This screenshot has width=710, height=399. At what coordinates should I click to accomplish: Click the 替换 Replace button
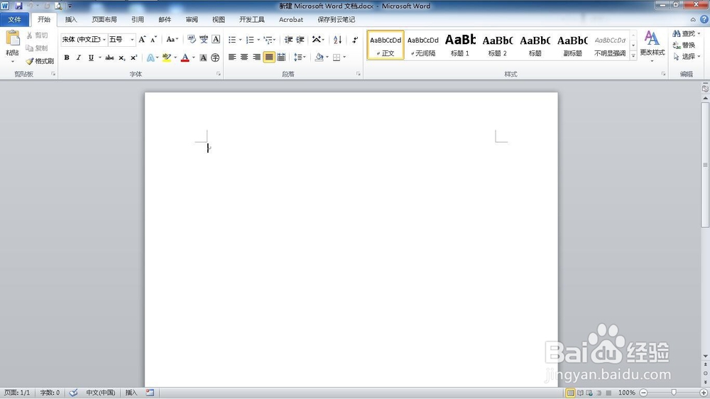[684, 45]
